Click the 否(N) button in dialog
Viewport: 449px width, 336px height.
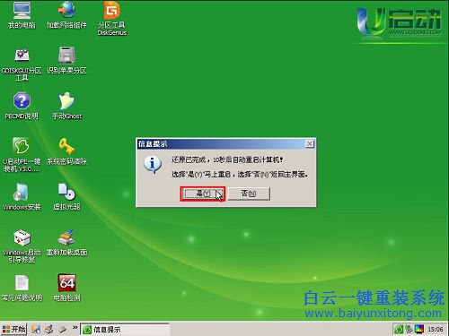click(249, 194)
